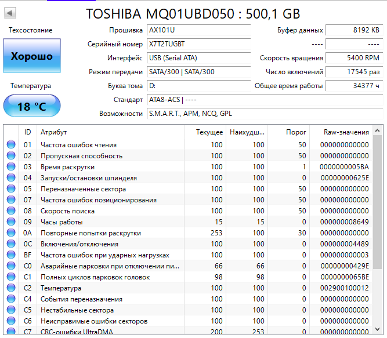Click the Raw-значения column header

[x=346, y=132]
